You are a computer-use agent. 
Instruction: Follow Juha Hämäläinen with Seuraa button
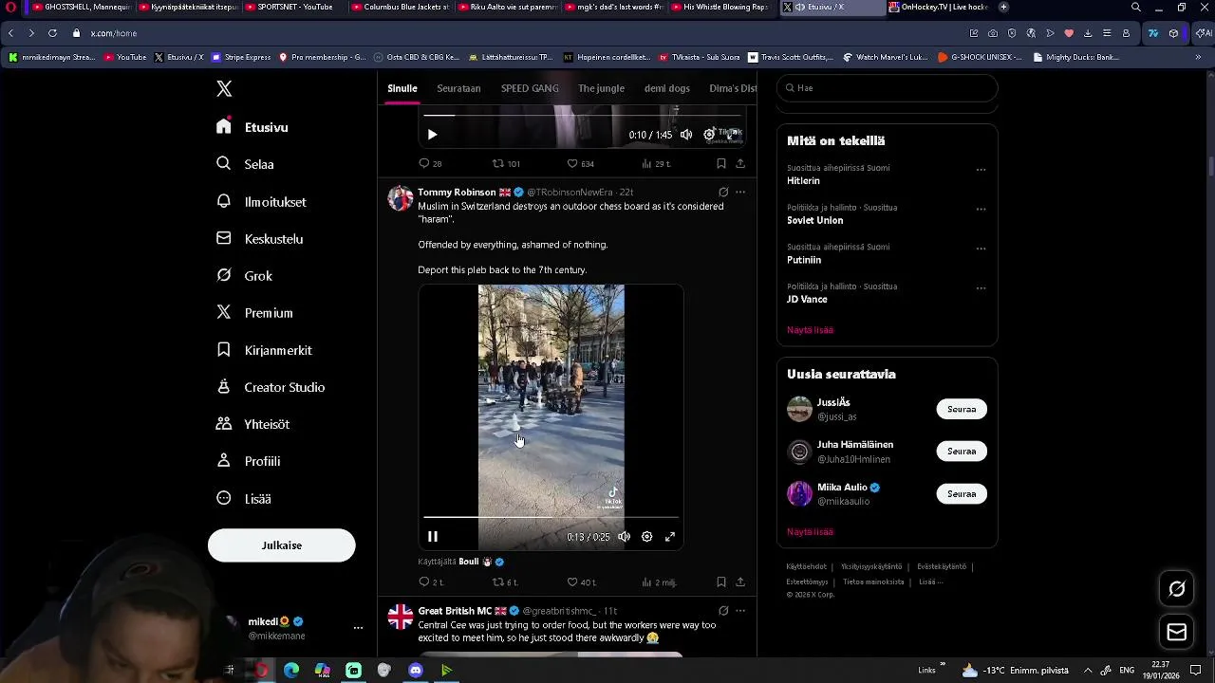[x=962, y=452]
